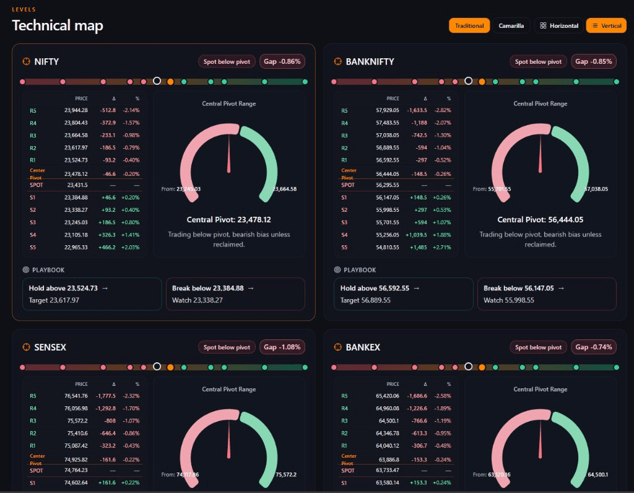Click BANKEX Central Pivot Range gauge needle

click(x=540, y=439)
